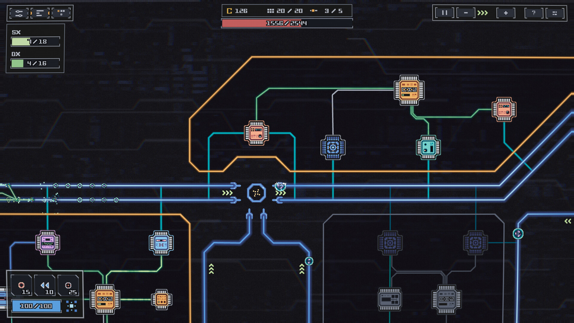Viewport: 574px width, 323px height.
Task: Click the credits counter showing 126
Action: pos(237,11)
